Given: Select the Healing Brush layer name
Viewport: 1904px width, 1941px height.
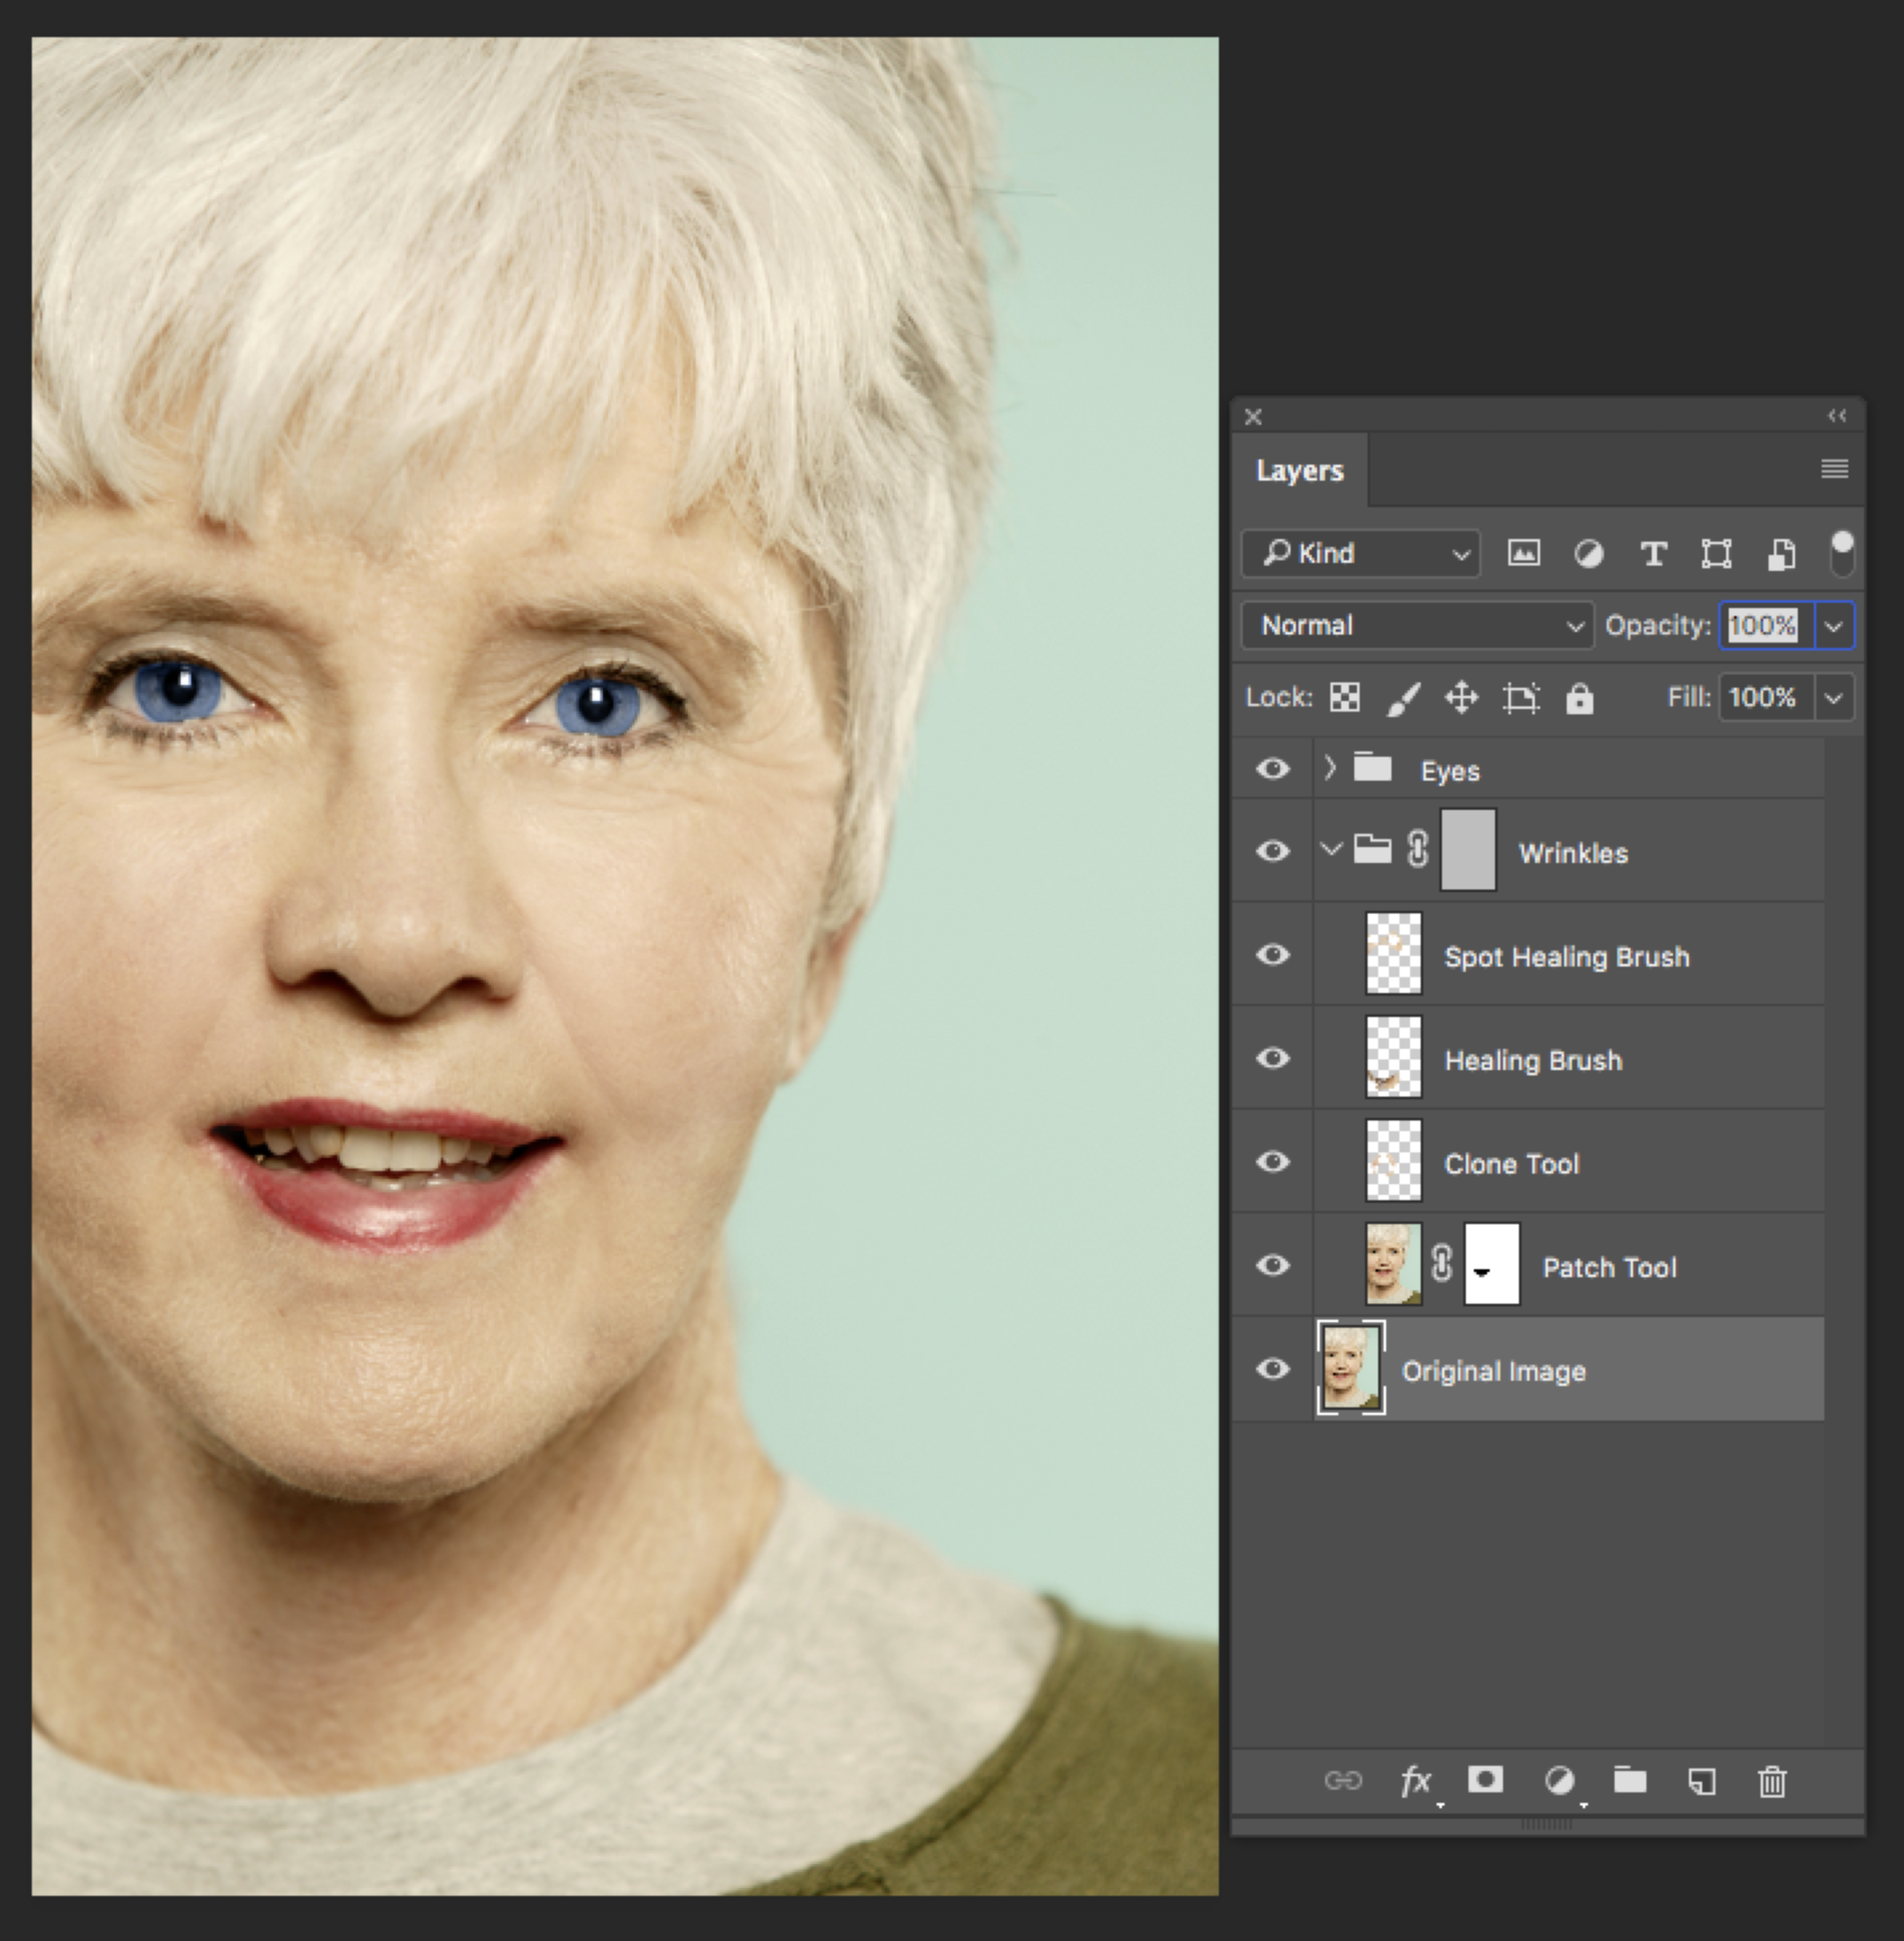Looking at the screenshot, I should tap(1533, 1060).
